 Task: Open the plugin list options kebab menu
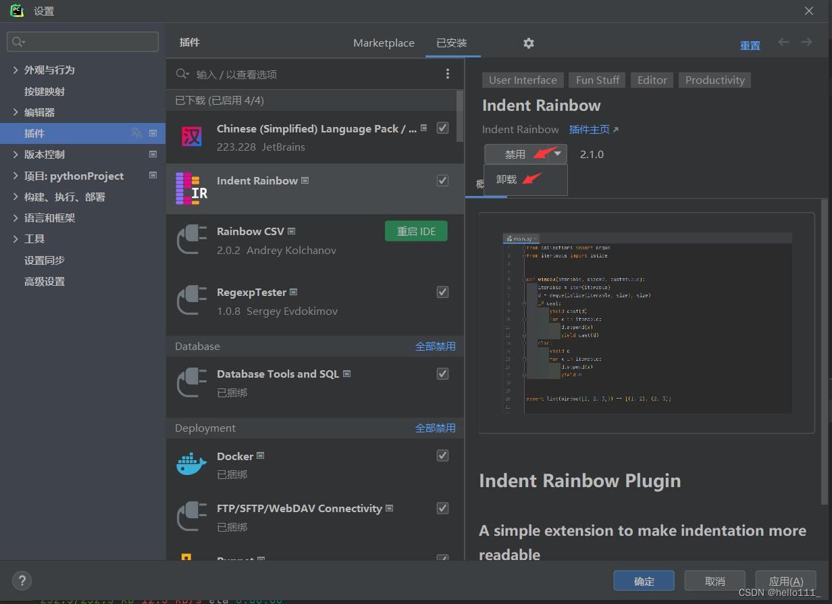point(447,74)
